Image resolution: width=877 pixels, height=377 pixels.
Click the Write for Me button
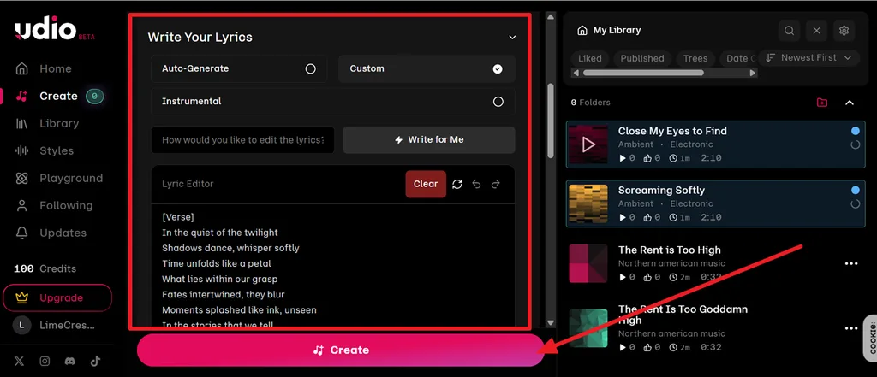(429, 139)
